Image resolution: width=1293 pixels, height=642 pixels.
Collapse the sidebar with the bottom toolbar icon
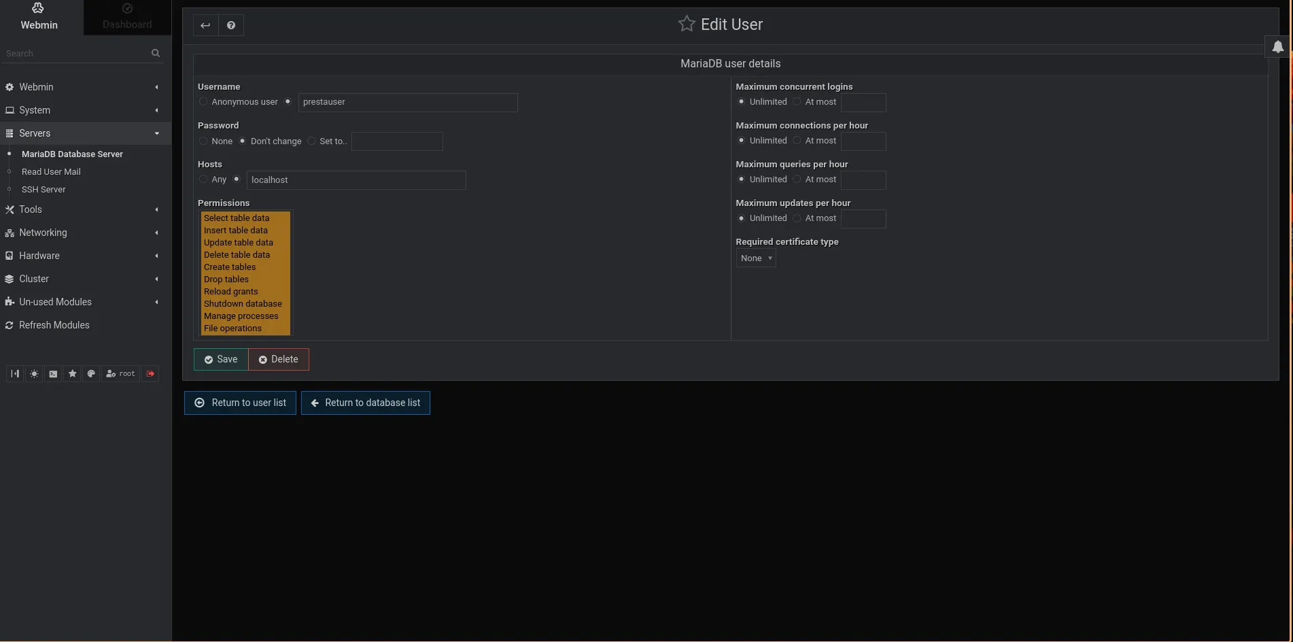tap(15, 374)
